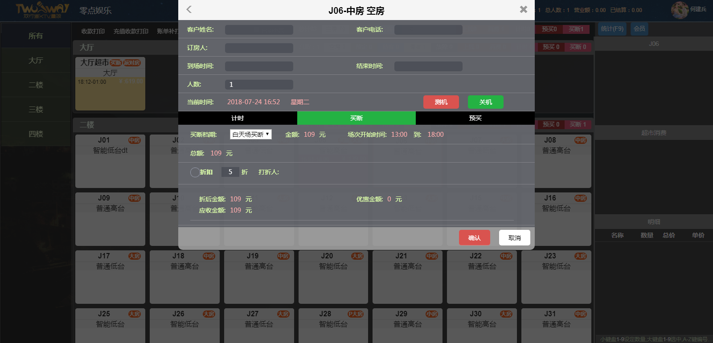Switch to the 计时 tab
This screenshot has height=343, width=713.
click(238, 118)
